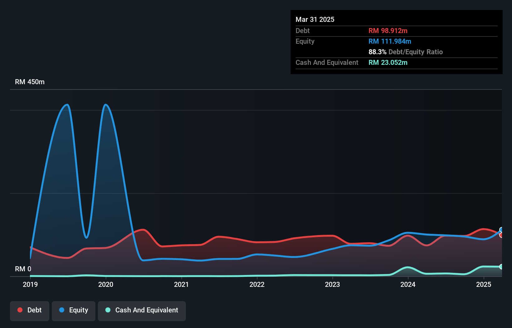Click the RM 23.052m cash value
Screen dimensions: 512x328
[x=388, y=63]
